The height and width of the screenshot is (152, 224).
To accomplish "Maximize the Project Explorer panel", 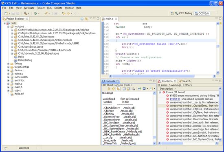I will [98, 18].
